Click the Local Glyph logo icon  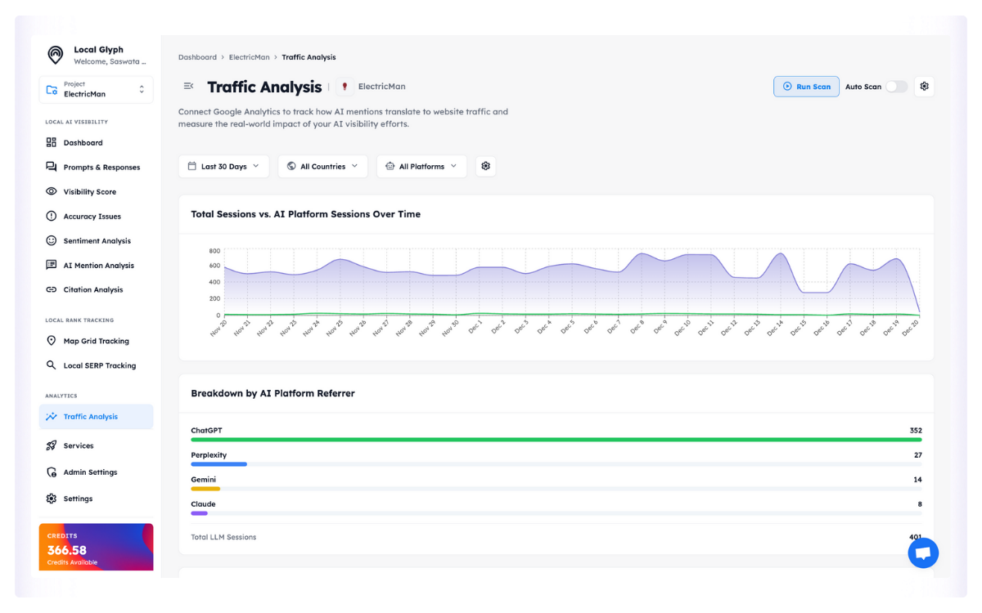55,55
